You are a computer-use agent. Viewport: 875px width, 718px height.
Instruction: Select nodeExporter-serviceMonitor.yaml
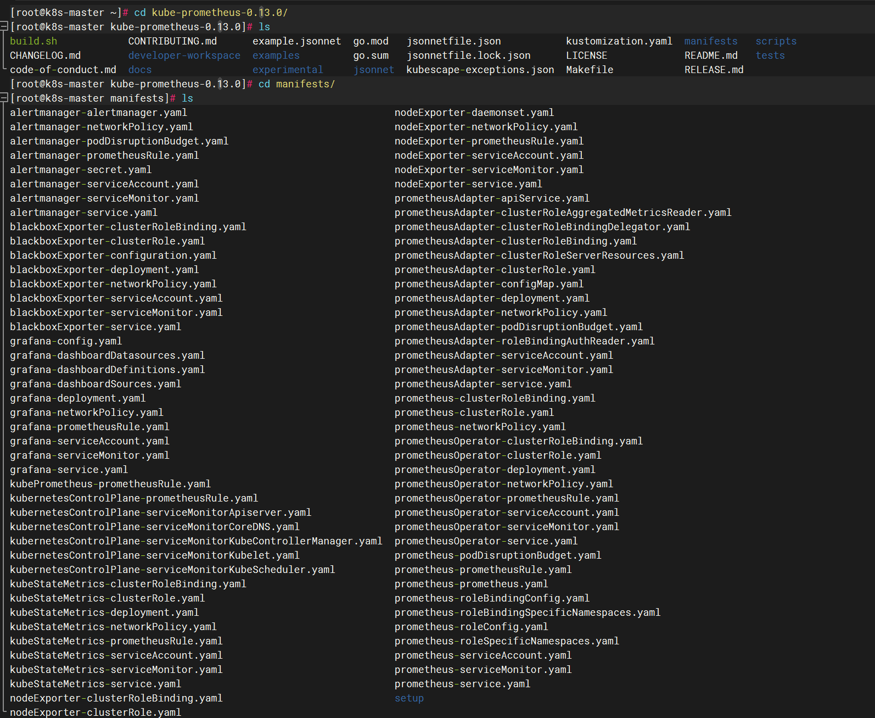[489, 170]
